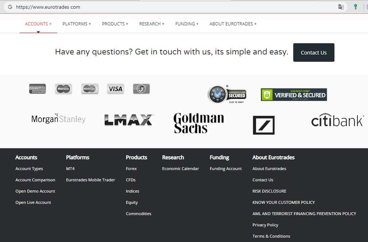The image size is (368, 242).
Task: Click the Contact Us button
Action: 314,53
